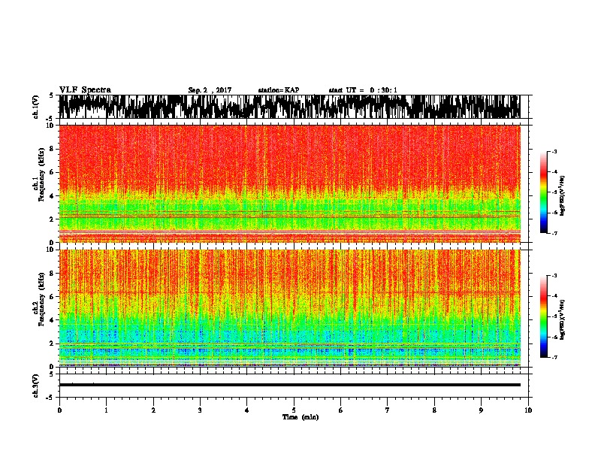Click time axis tick label "7"
595x460 pixels.
click(x=388, y=410)
